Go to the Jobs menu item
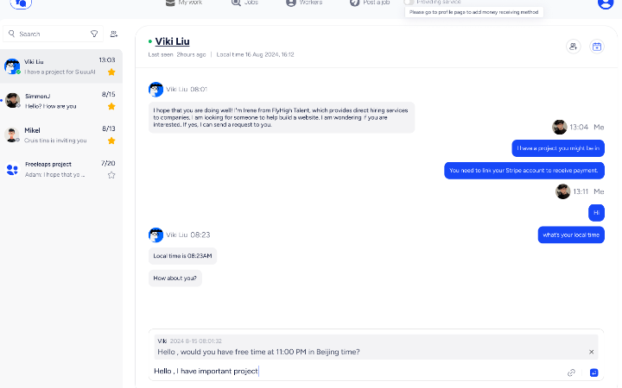The width and height of the screenshot is (622, 388). [x=244, y=3]
